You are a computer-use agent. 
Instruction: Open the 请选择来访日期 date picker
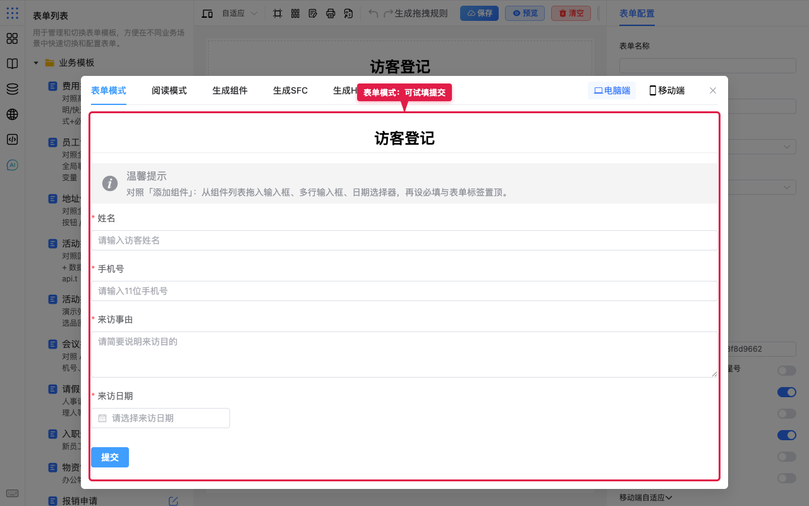pyautogui.click(x=161, y=418)
